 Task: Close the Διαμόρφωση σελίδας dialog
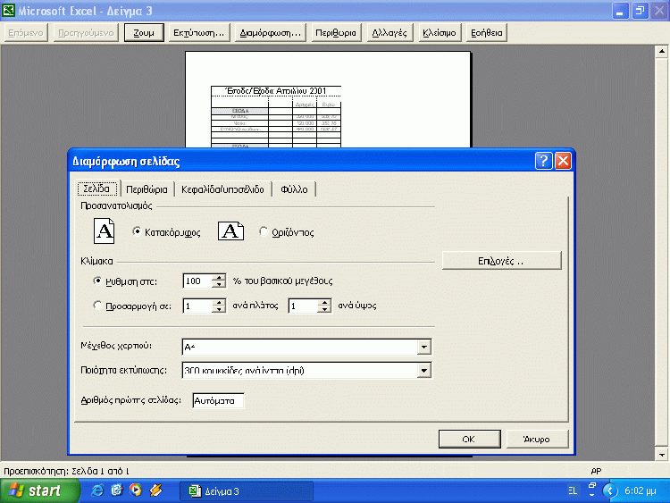(x=563, y=161)
